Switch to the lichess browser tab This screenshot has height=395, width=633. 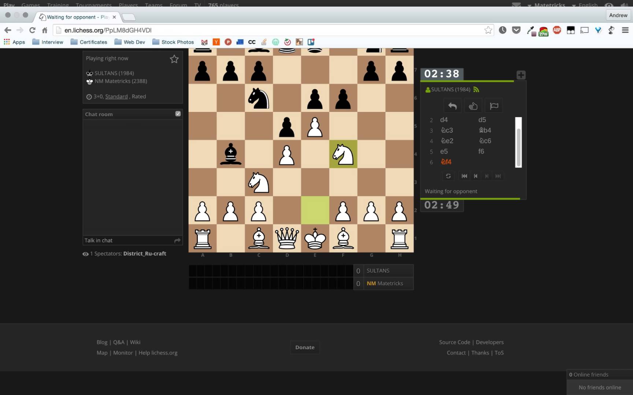click(77, 17)
